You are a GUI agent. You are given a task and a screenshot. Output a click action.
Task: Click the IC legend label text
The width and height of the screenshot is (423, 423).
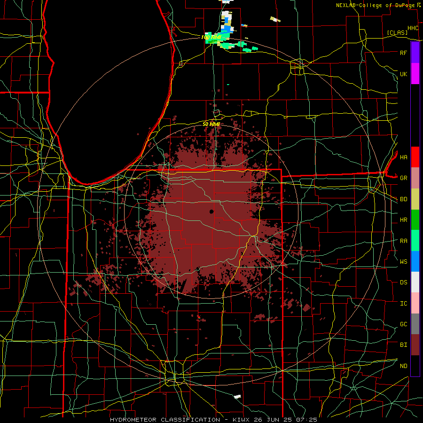403,304
